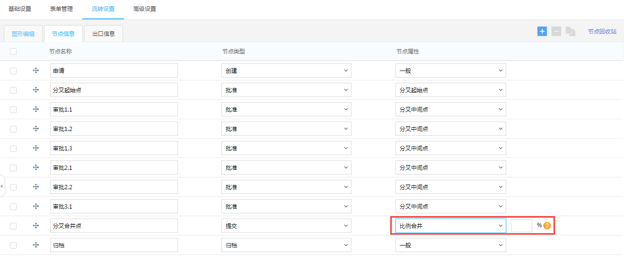Select the checkbox for 审批2.1 row
This screenshot has width=624, height=272.
[x=13, y=167]
